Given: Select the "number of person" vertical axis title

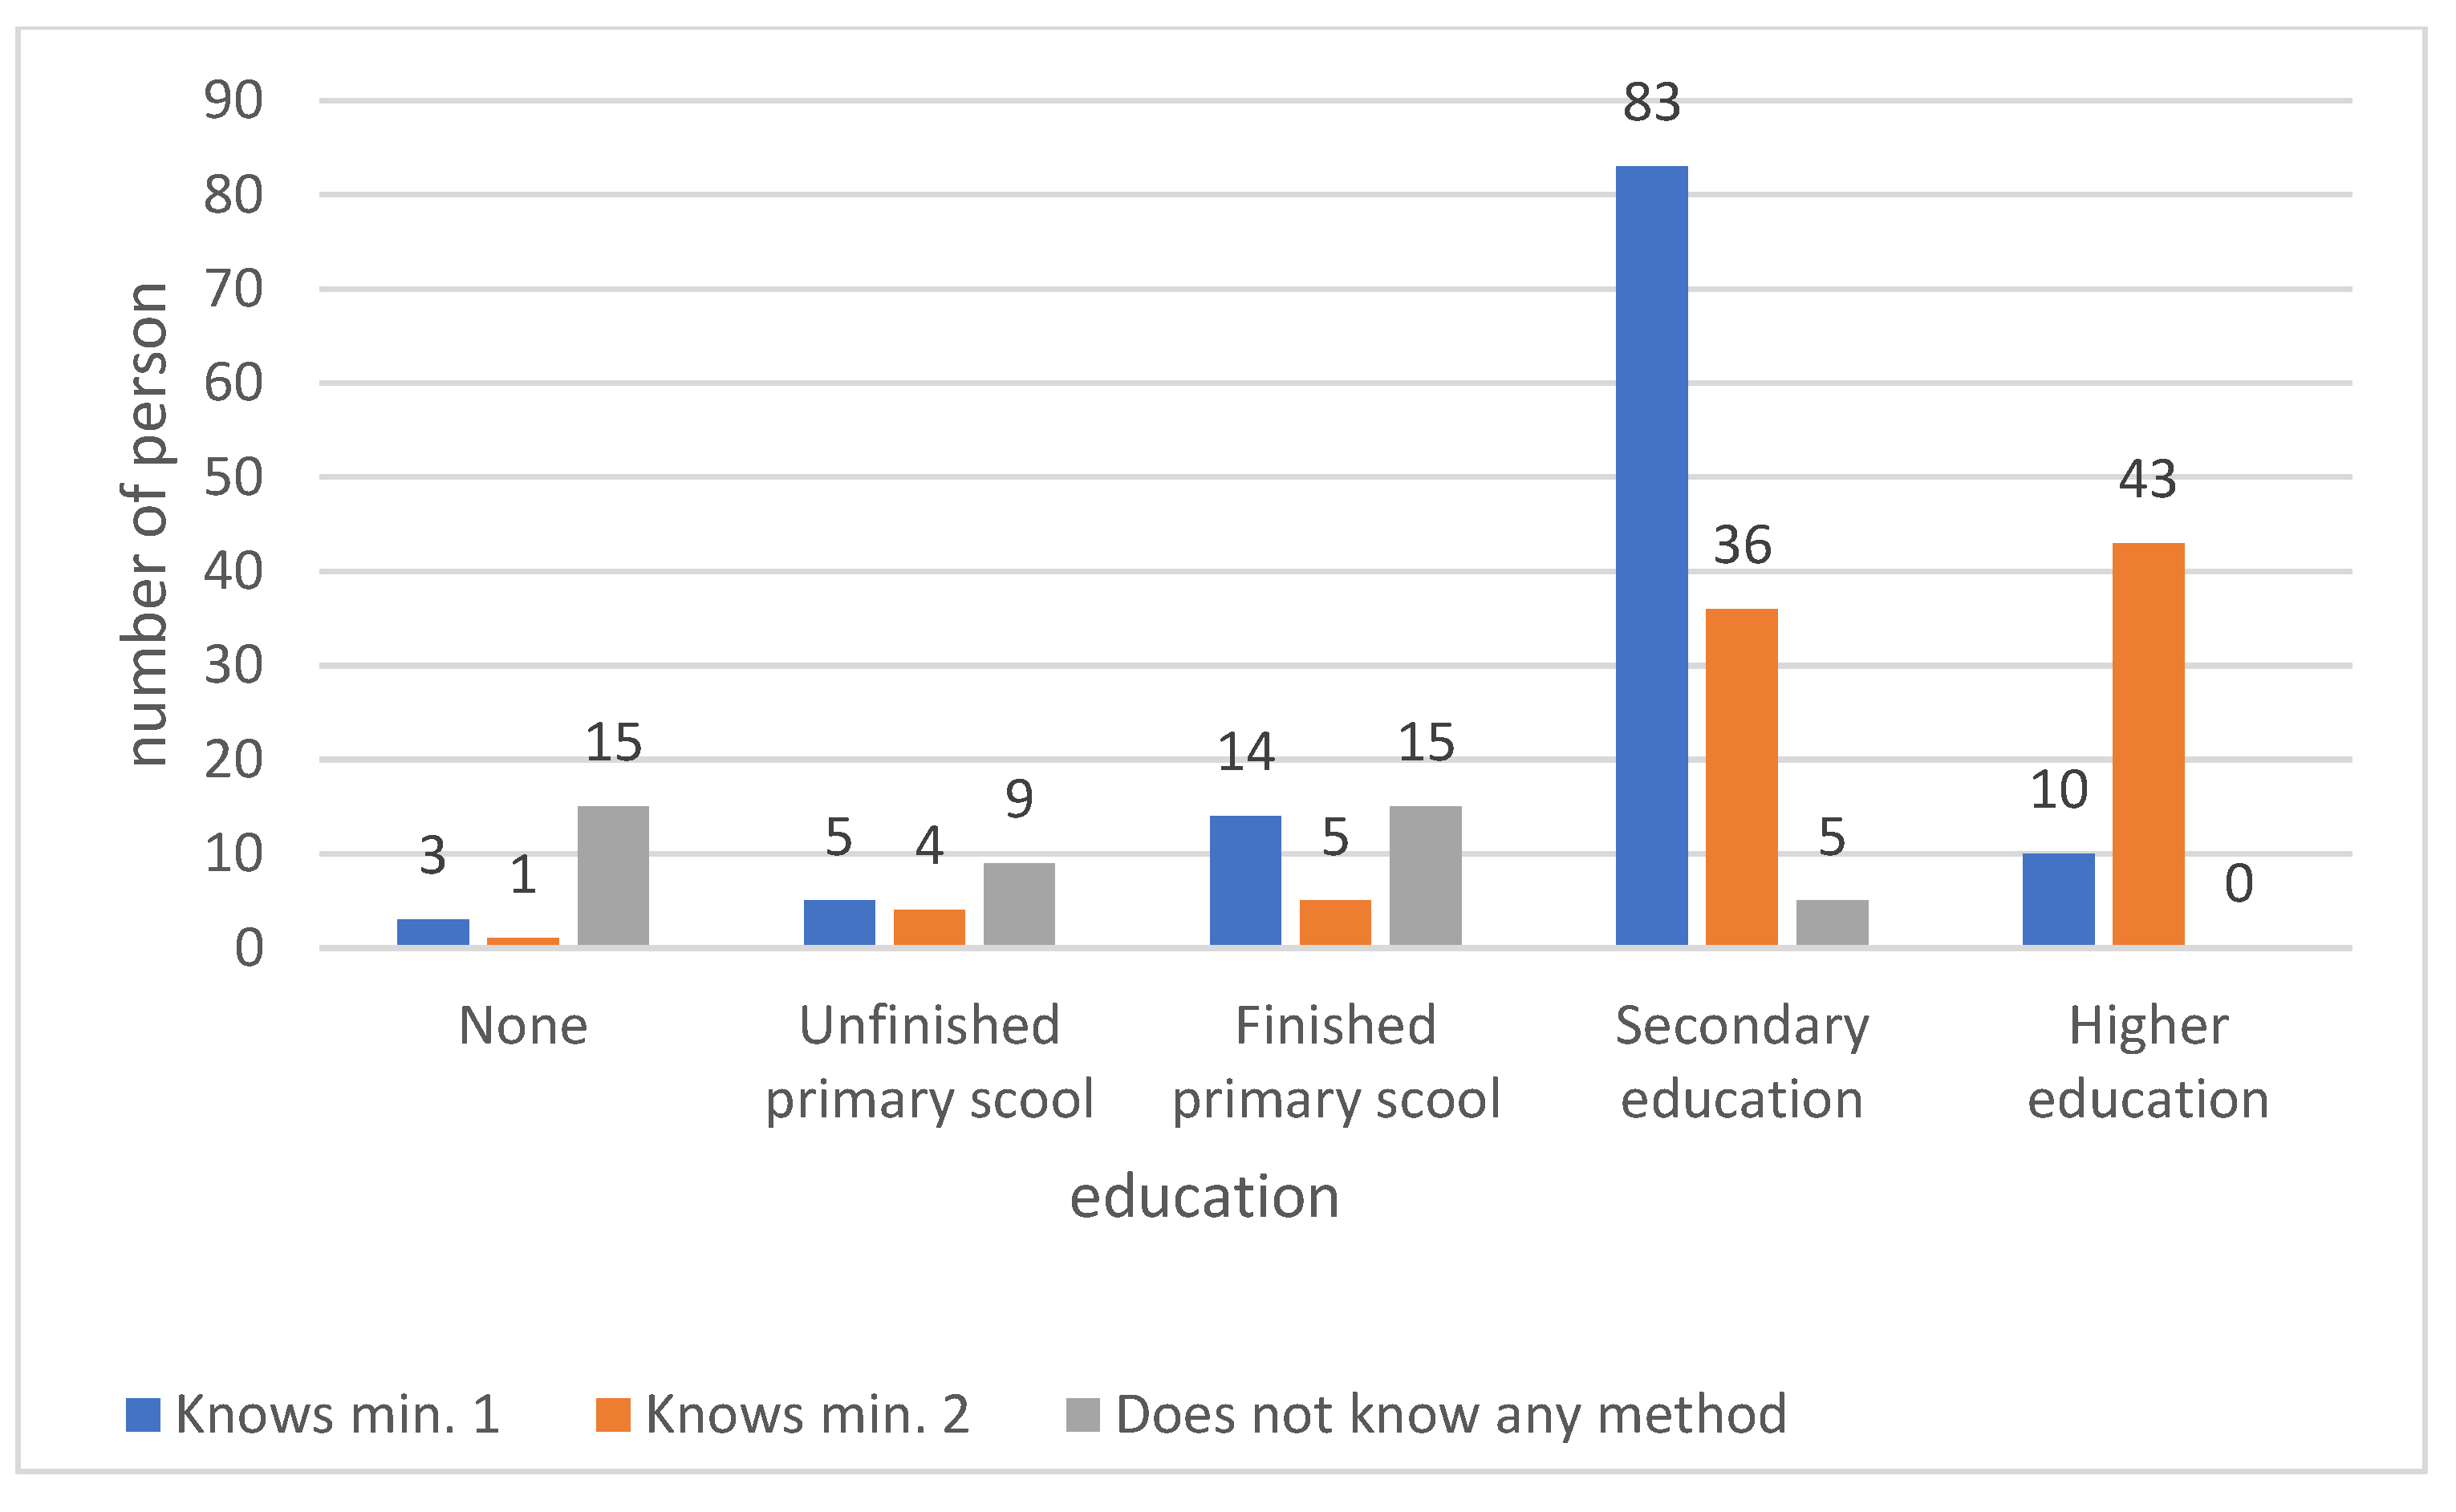Looking at the screenshot, I should click(x=148, y=524).
